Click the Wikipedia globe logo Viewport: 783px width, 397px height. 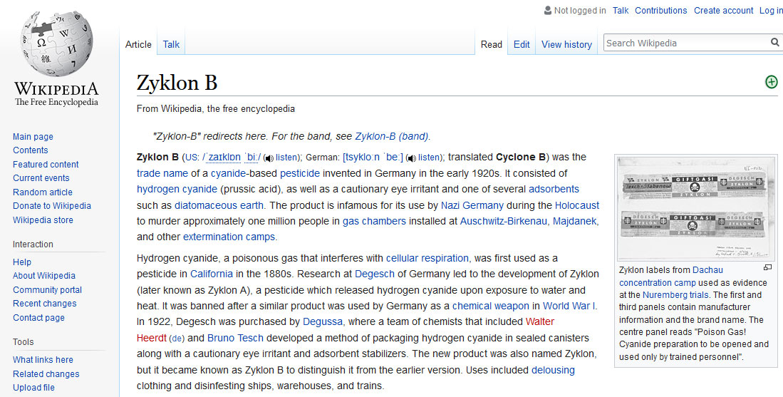tap(56, 44)
